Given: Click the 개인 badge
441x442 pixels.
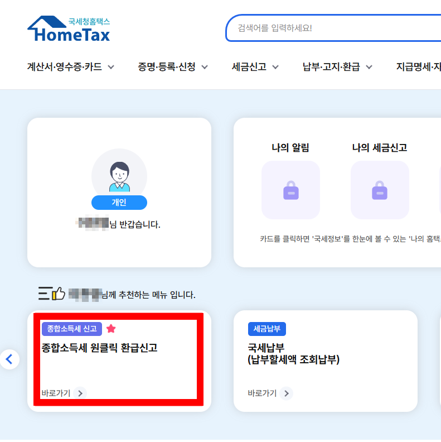Looking at the screenshot, I should click(x=119, y=203).
